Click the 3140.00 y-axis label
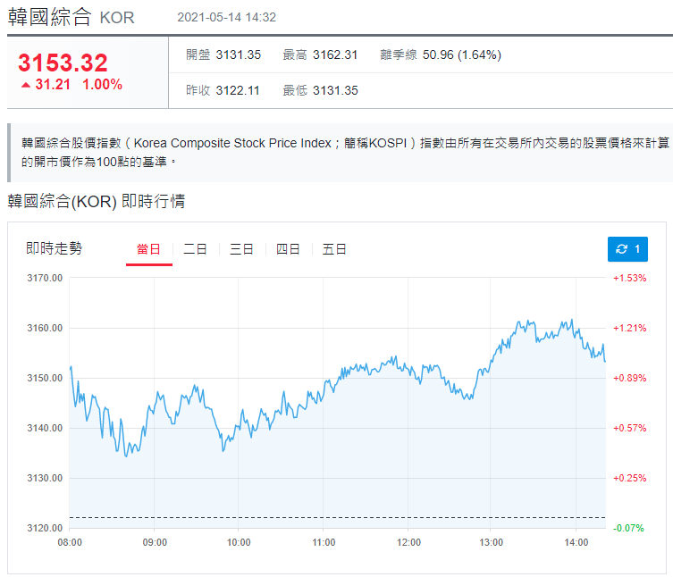 click(x=45, y=428)
